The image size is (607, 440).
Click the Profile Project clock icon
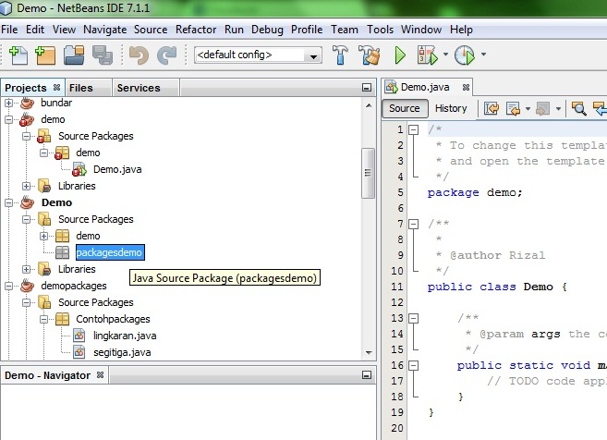[x=465, y=55]
